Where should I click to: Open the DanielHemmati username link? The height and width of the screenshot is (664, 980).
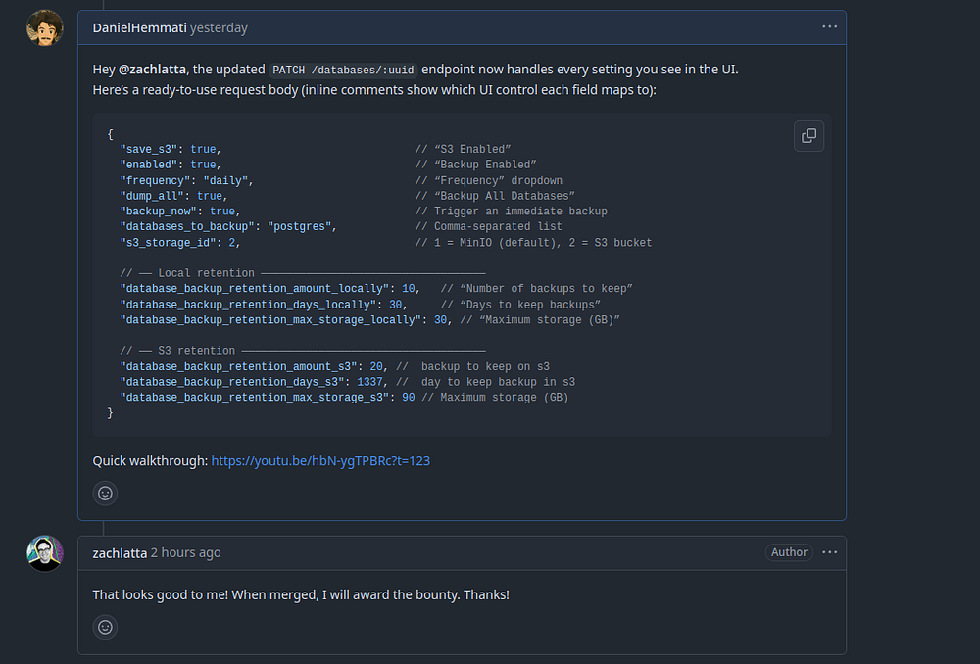[139, 28]
